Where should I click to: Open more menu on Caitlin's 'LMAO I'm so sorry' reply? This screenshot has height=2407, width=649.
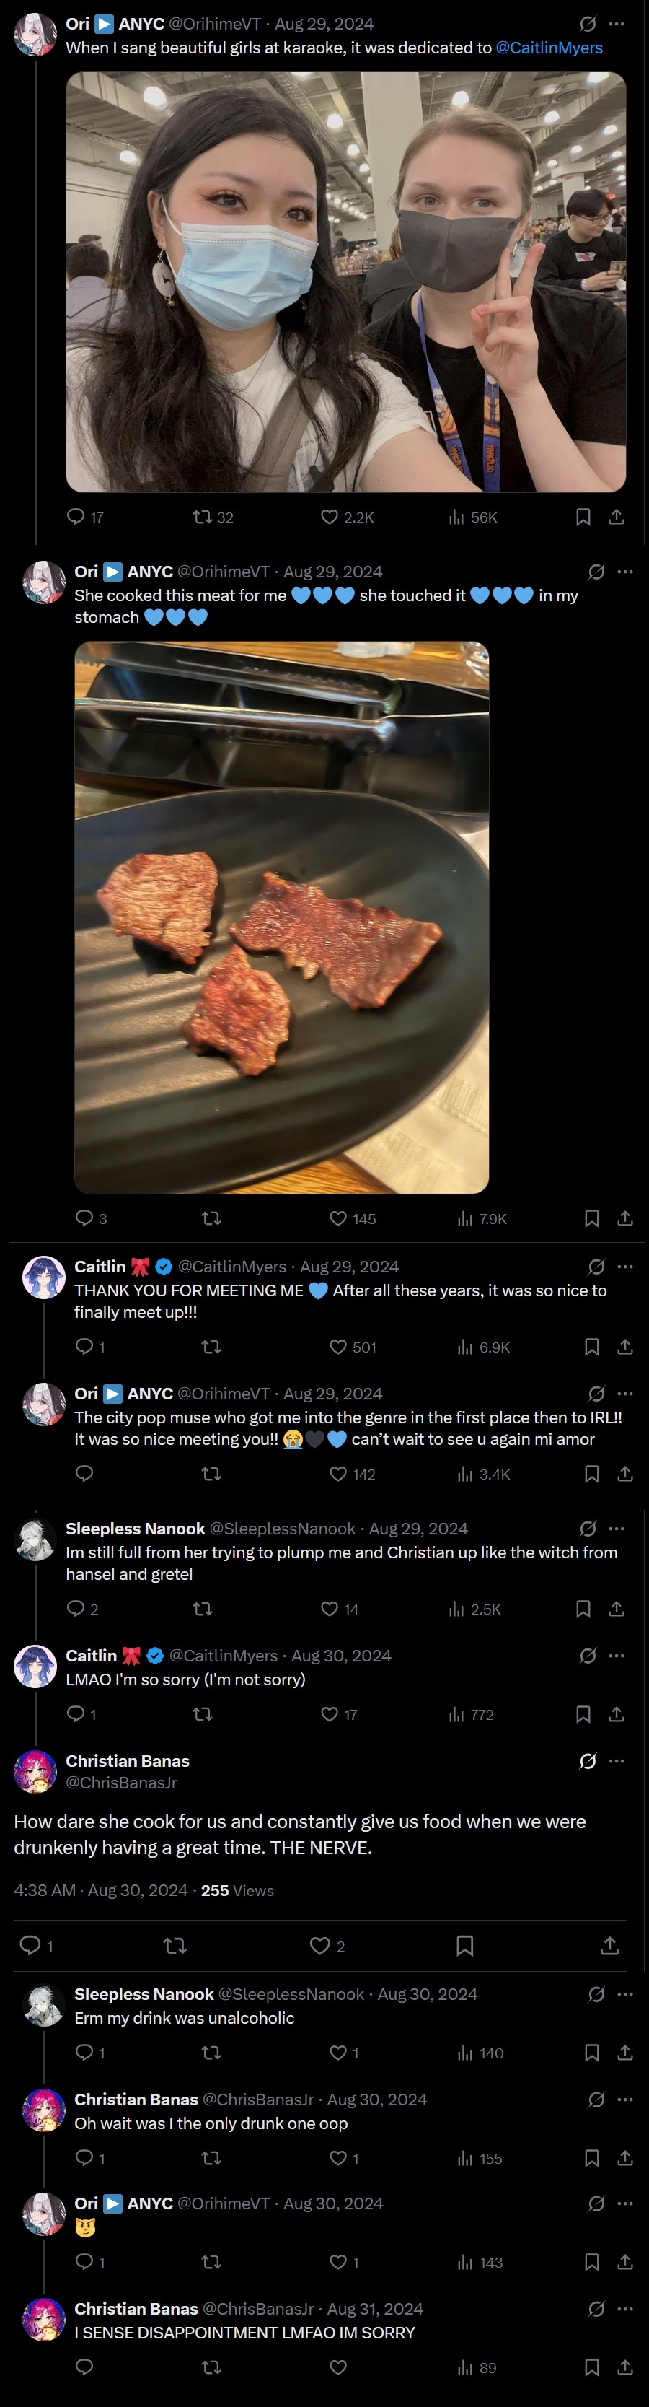(x=617, y=1655)
